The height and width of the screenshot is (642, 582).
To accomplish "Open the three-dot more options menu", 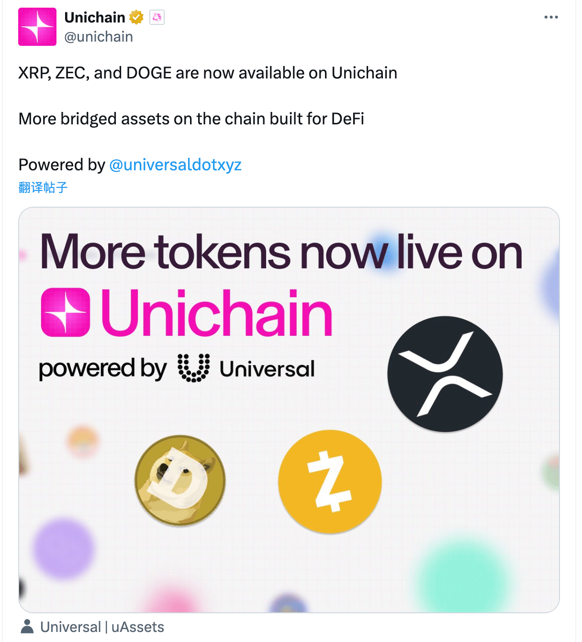I will pyautogui.click(x=551, y=17).
